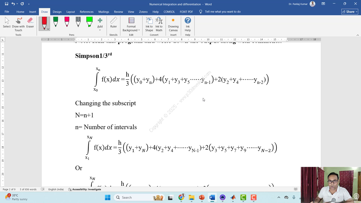Open the Undo history dropdown arrow

tap(17, 4)
